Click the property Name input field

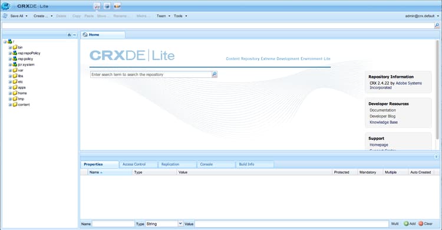pos(113,224)
